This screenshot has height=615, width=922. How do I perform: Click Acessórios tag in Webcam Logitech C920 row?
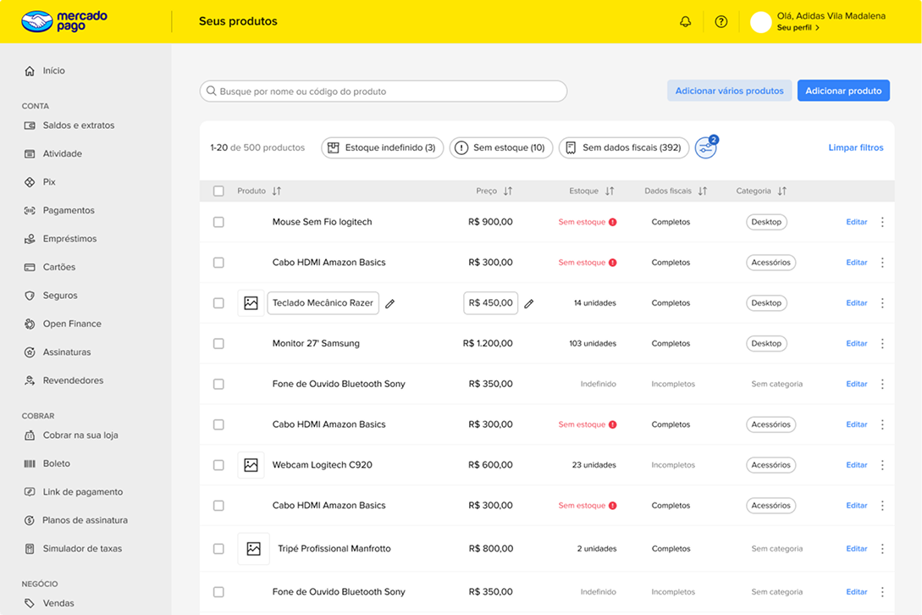click(771, 465)
